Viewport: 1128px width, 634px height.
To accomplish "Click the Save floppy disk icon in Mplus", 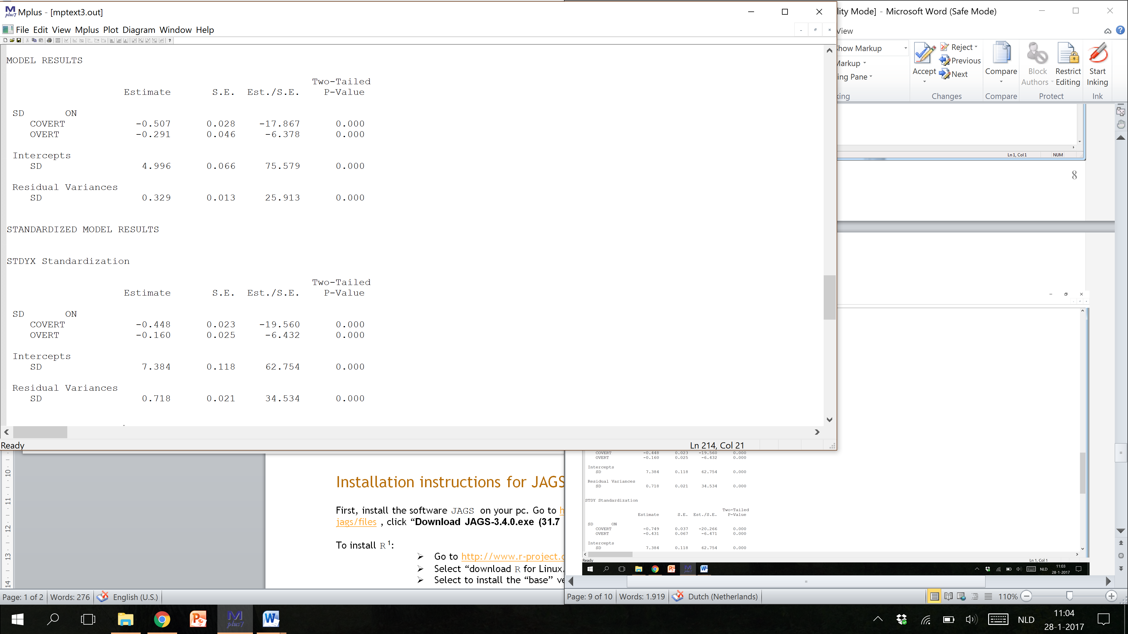I will (x=19, y=40).
